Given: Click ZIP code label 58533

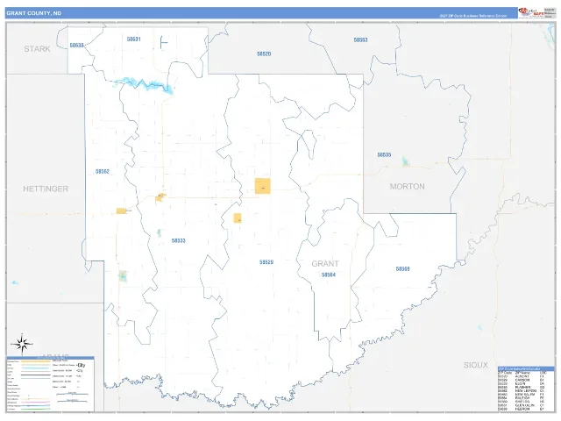Looking at the screenshot, I should coord(179,240).
